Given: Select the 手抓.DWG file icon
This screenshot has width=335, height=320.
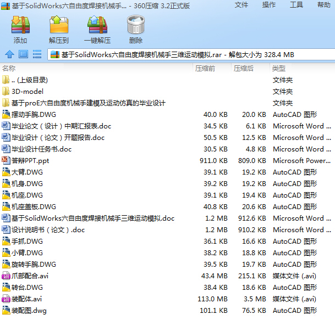Looking at the screenshot, I should (6, 241).
